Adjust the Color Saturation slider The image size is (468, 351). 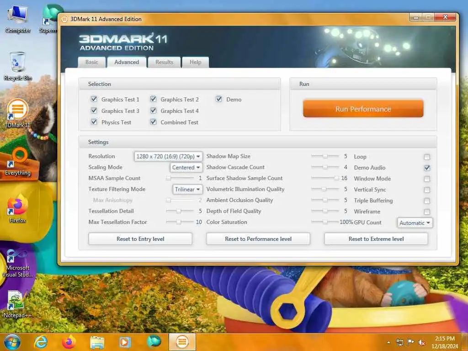325,222
